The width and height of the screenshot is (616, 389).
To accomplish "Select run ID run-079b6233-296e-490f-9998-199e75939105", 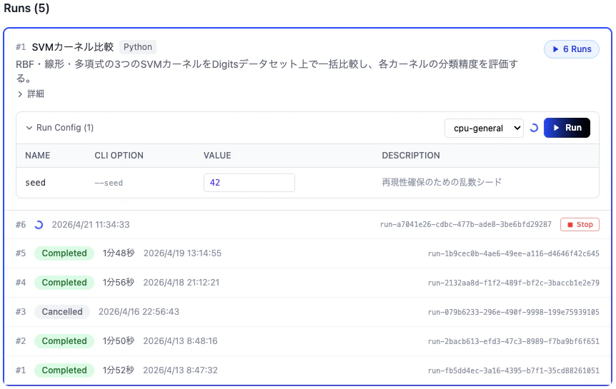I will (x=514, y=312).
